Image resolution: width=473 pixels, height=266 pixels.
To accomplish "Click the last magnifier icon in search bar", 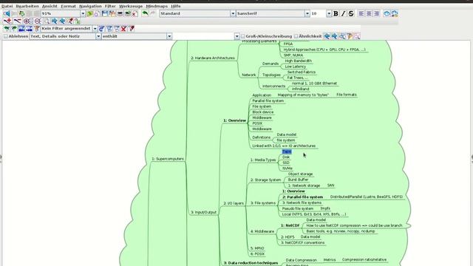I will [x=357, y=36].
